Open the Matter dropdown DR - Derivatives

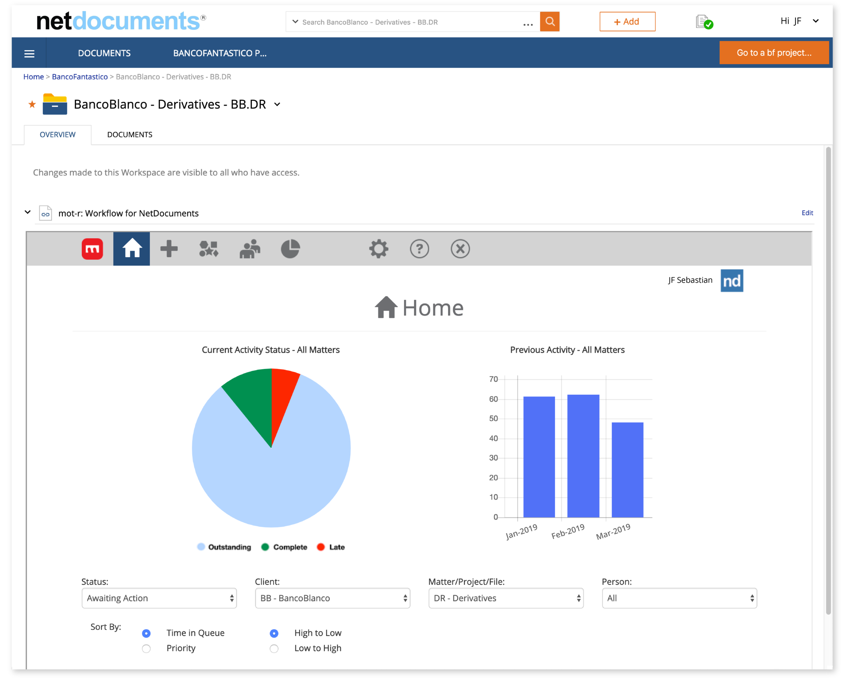coord(506,598)
